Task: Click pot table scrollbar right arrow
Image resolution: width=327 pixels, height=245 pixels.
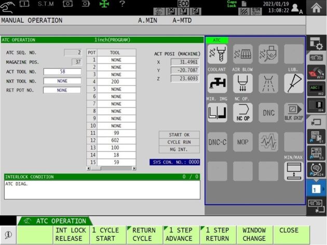Action: [134, 168]
